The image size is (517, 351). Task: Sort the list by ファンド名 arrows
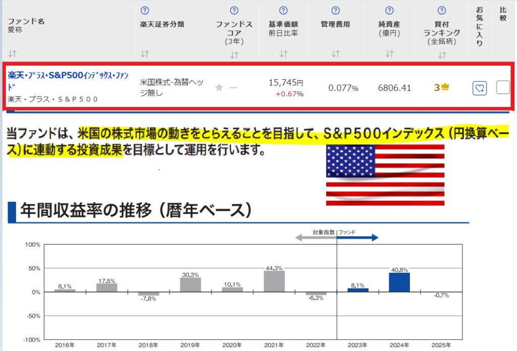[12, 53]
